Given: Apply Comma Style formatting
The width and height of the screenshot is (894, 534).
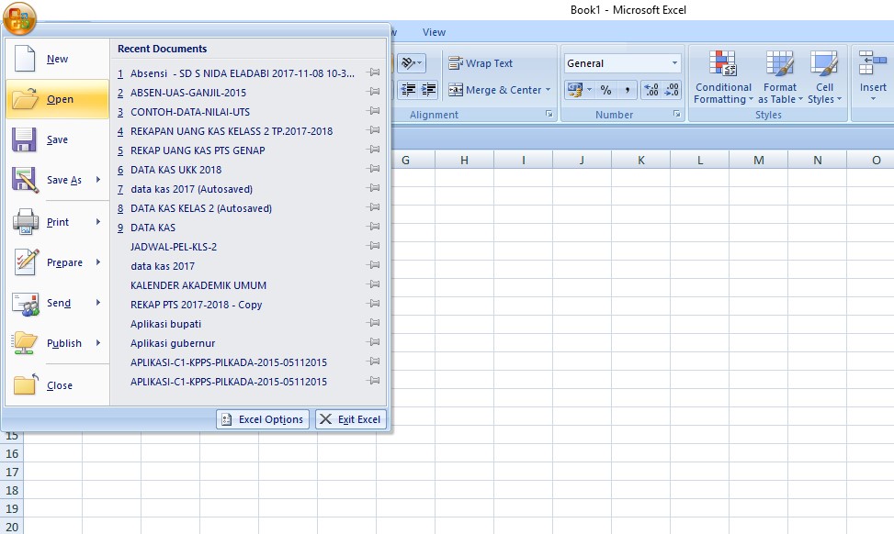Looking at the screenshot, I should coord(627,90).
